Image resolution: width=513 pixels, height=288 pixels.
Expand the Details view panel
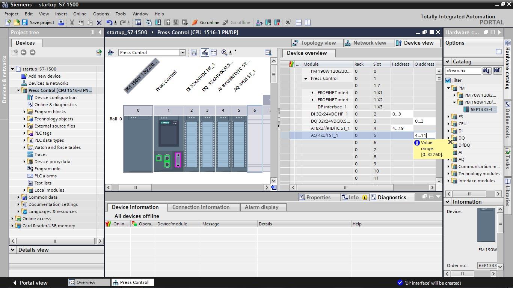[13, 250]
